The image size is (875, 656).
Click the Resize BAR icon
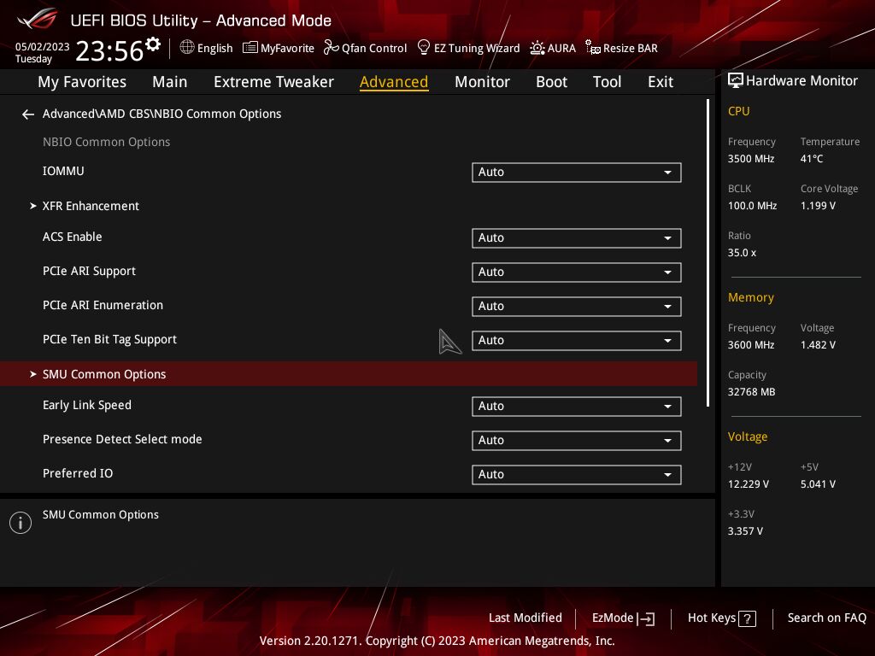coord(593,48)
